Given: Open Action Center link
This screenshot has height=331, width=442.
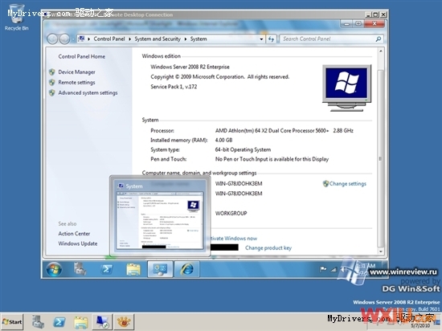Looking at the screenshot, I should point(74,234).
